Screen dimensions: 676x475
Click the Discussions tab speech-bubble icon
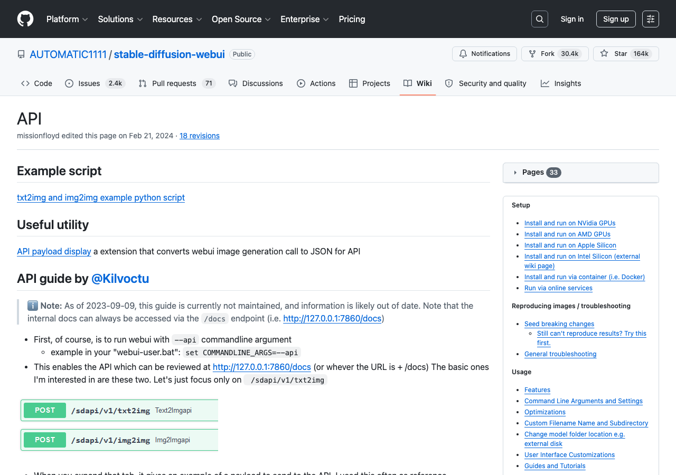pyautogui.click(x=233, y=83)
